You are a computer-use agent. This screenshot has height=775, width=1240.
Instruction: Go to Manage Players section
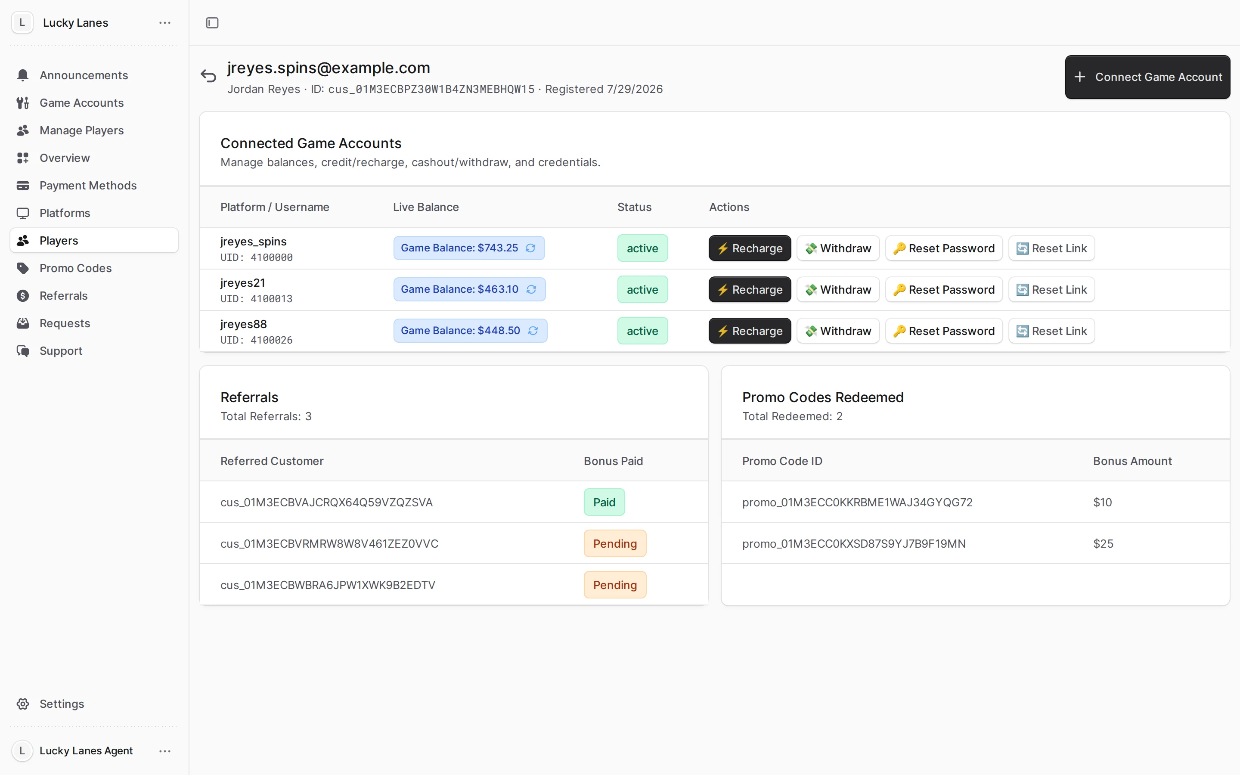tap(94, 131)
